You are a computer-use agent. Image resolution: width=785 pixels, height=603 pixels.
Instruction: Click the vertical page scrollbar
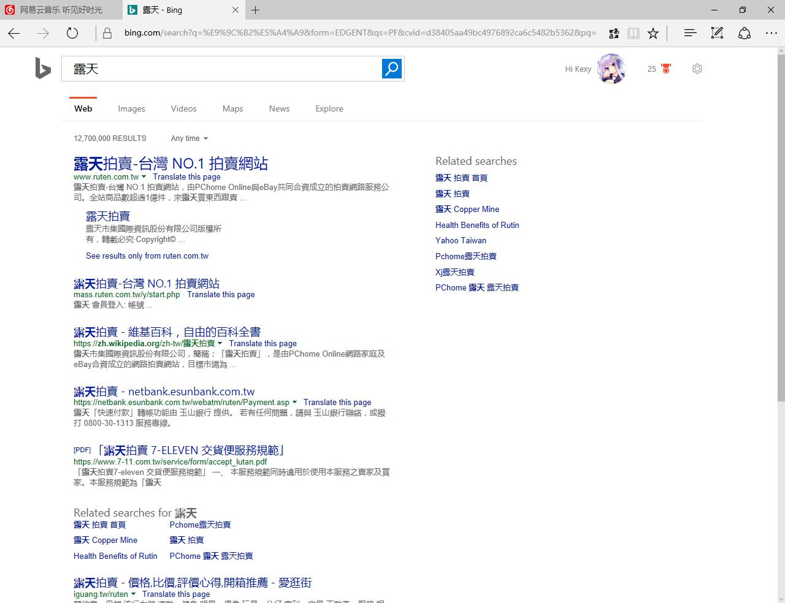pos(779,245)
